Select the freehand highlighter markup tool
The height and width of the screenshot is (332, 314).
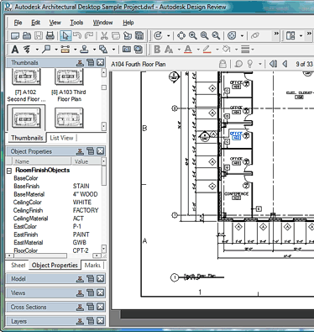(27, 50)
